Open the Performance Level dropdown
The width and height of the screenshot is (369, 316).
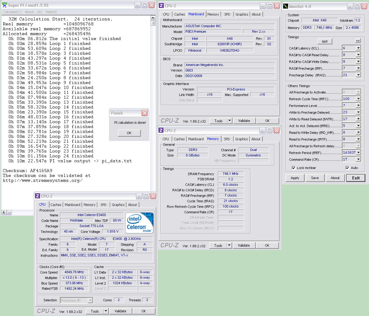[358, 105]
